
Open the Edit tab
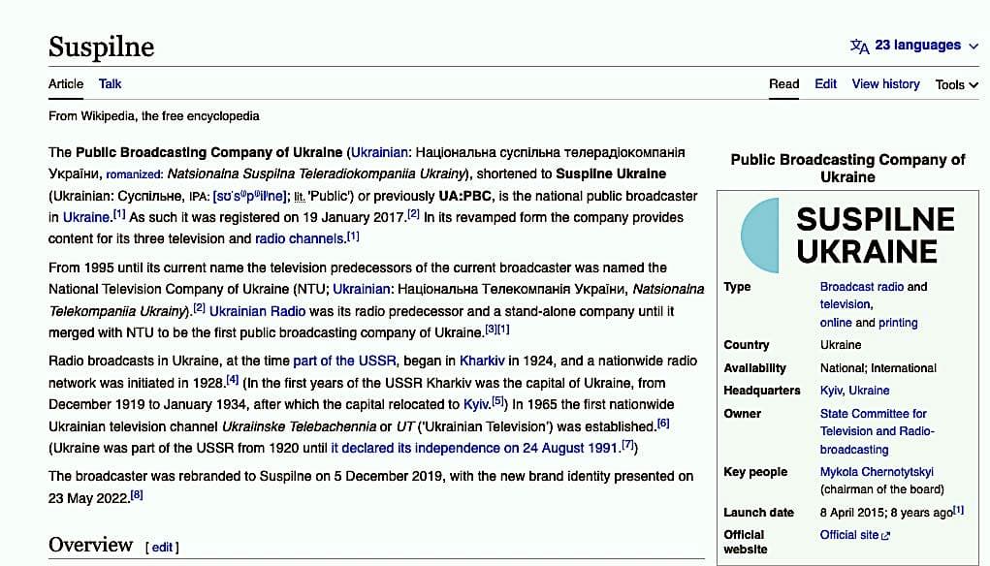pyautogui.click(x=825, y=84)
